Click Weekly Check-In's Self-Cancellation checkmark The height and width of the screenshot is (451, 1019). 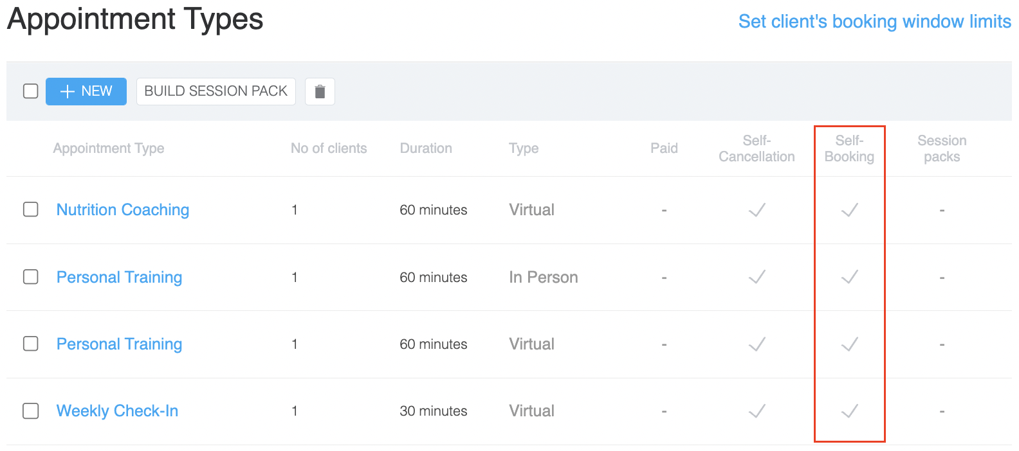(x=757, y=411)
